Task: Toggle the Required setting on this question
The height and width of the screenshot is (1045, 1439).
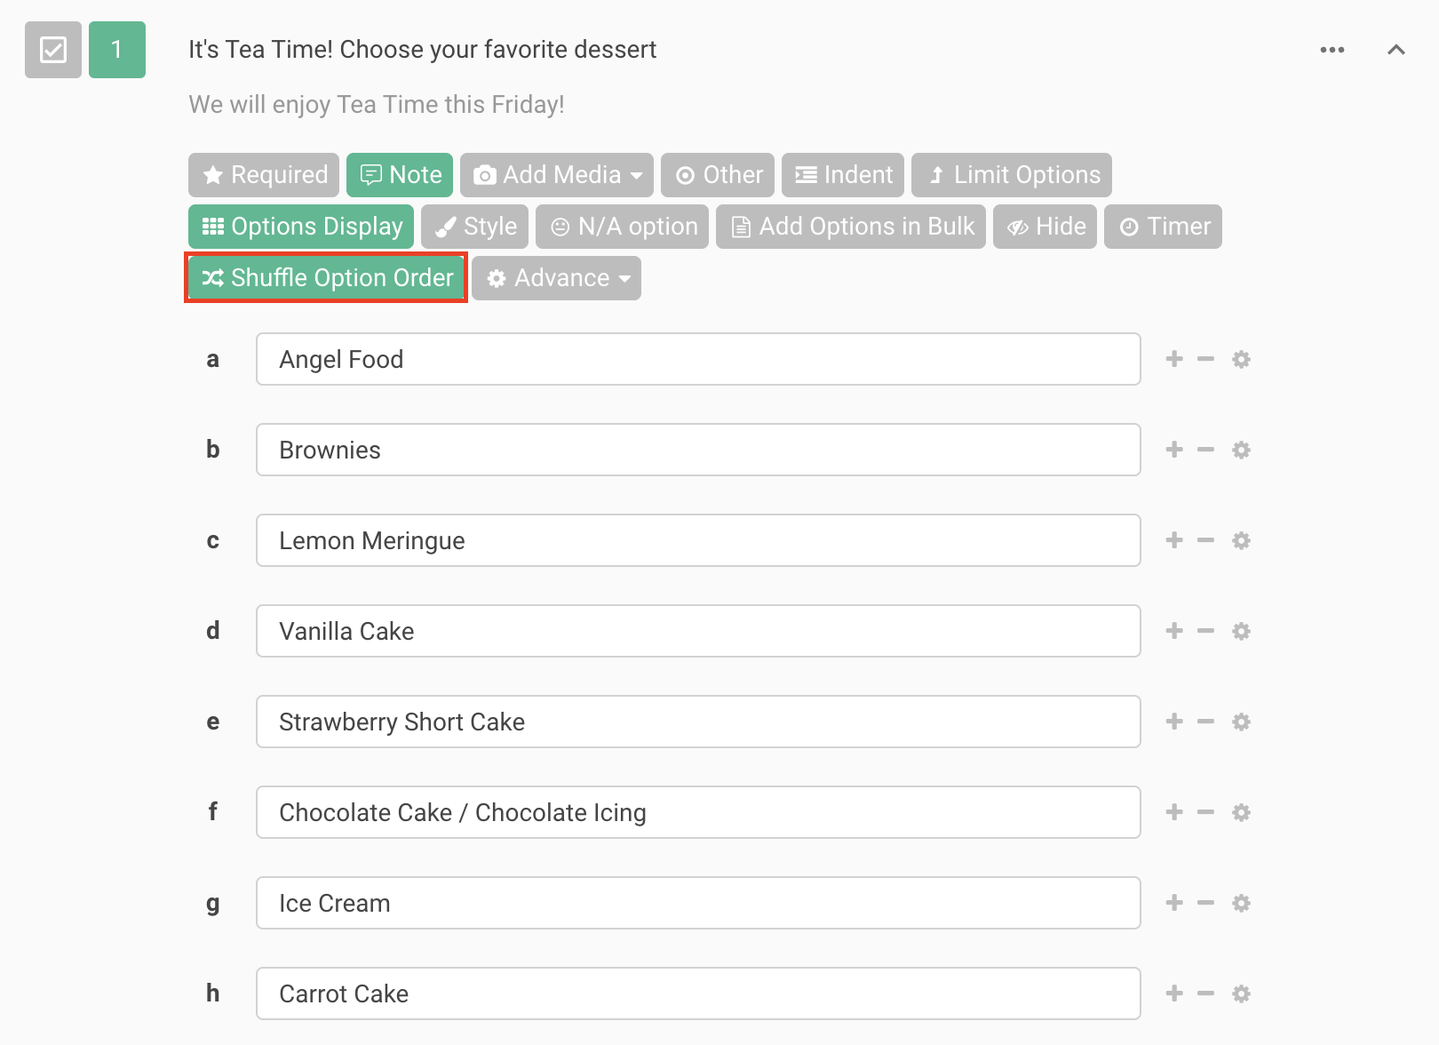Action: point(263,175)
